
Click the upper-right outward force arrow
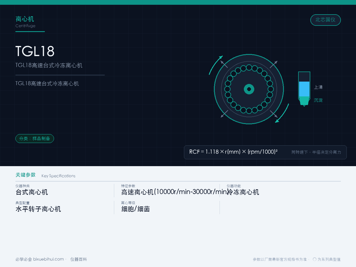(x=274, y=64)
